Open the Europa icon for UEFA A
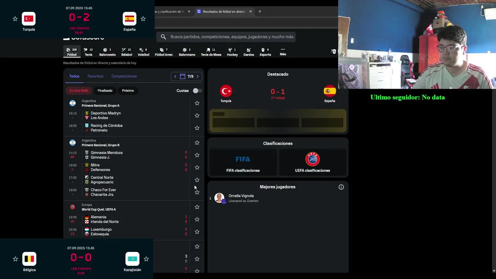This screenshot has width=496, height=279. (x=72, y=207)
